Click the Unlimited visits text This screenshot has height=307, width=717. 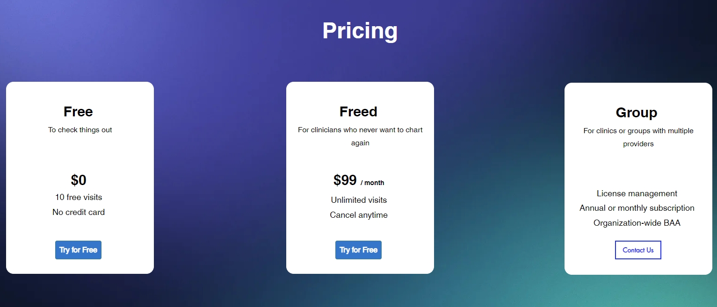click(x=358, y=200)
